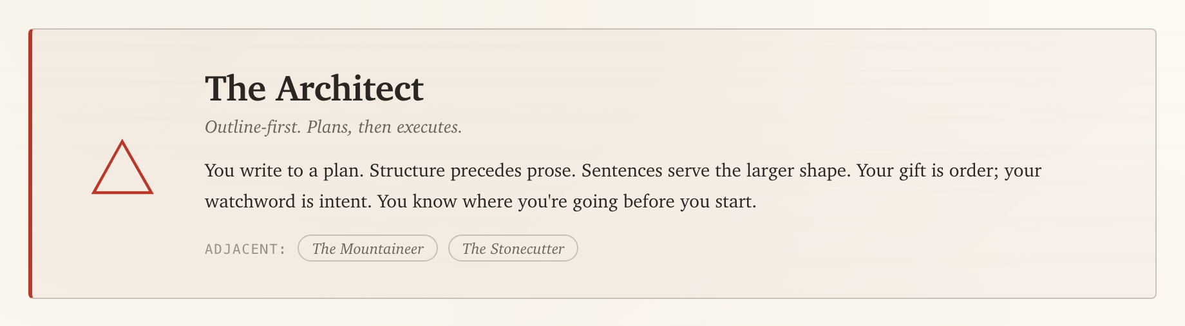Viewport: 1185px width, 326px height.
Task: Open The Mountaineer adjacent tag
Action: (368, 249)
